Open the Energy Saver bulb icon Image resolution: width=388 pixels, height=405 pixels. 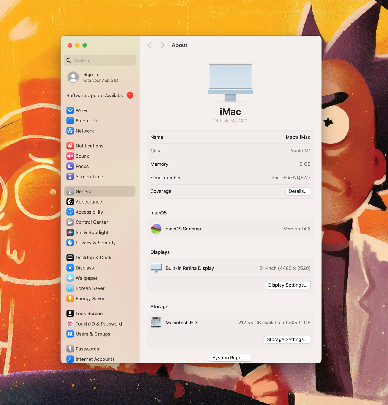(70, 298)
